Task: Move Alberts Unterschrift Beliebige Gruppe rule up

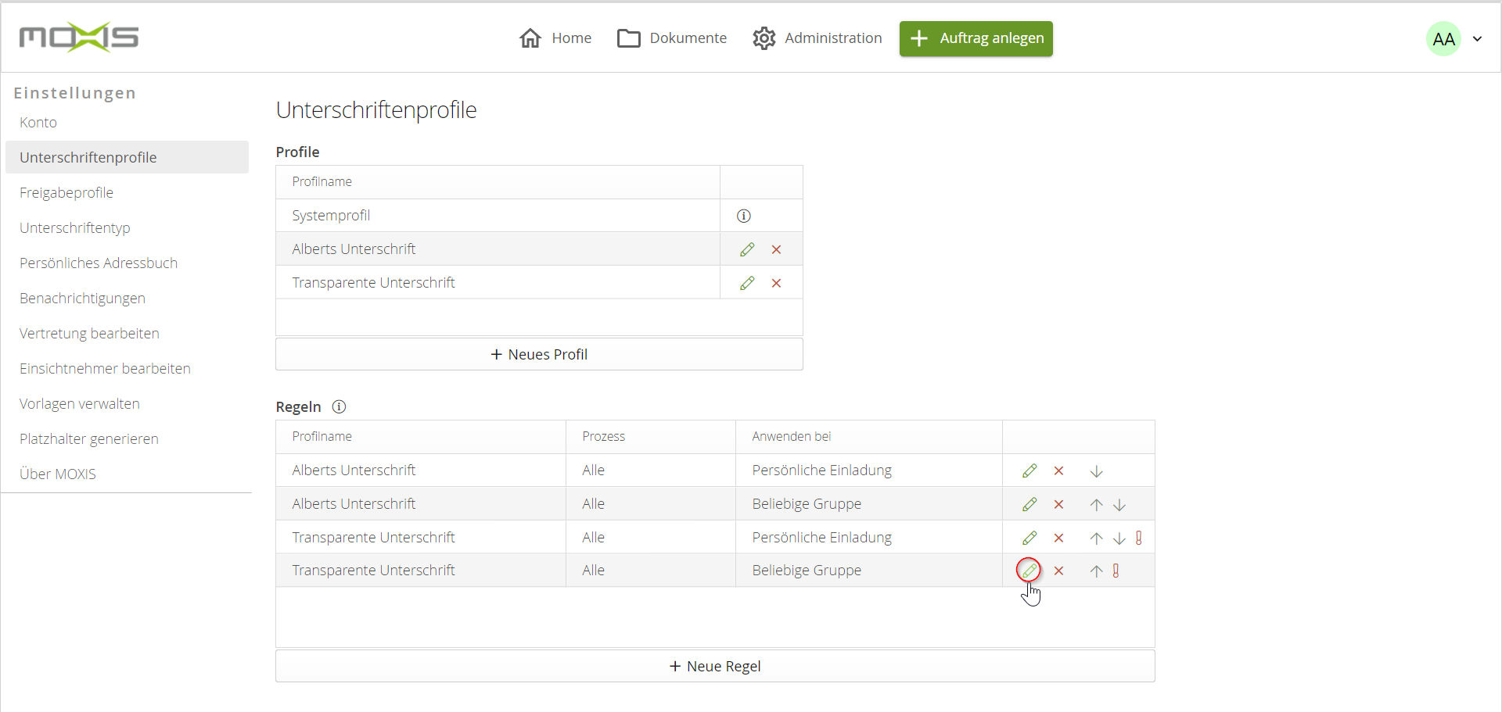Action: point(1096,505)
